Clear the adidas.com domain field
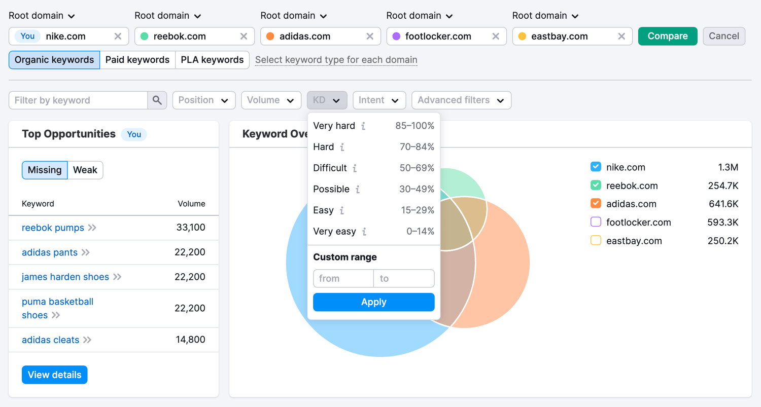The width and height of the screenshot is (761, 407). (x=370, y=36)
